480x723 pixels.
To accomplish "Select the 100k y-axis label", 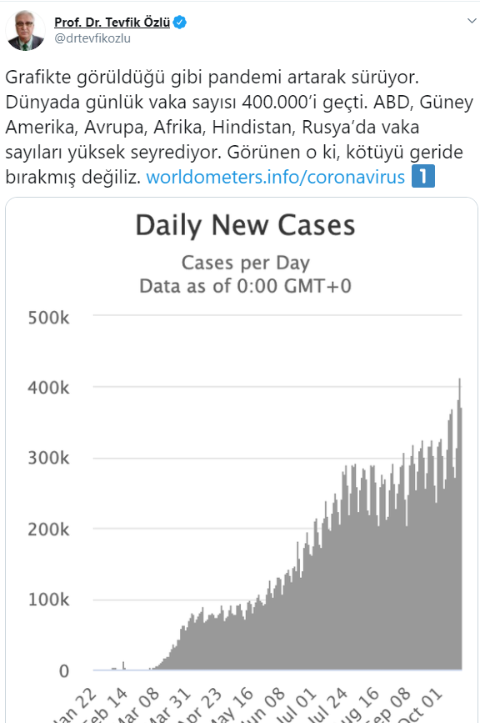I will [x=48, y=600].
